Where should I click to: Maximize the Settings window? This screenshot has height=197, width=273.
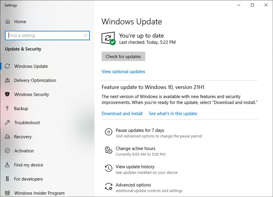coord(252,5)
